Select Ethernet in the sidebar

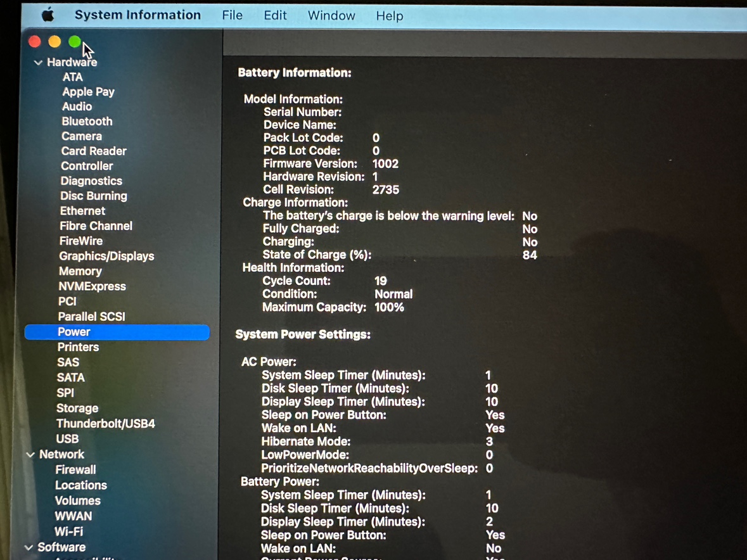click(x=82, y=211)
